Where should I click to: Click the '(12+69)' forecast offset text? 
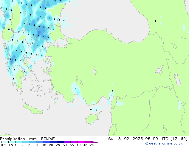pyautogui.click(x=179, y=139)
